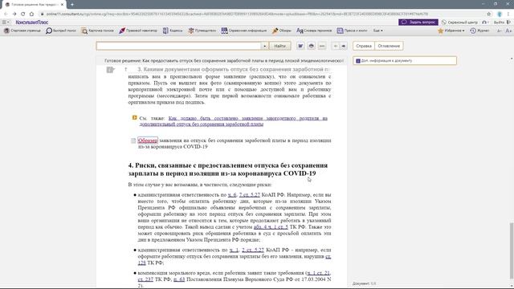Click the Задать вопрос button
Image resolution: width=514 pixels, height=289 pixels.
pos(418,22)
